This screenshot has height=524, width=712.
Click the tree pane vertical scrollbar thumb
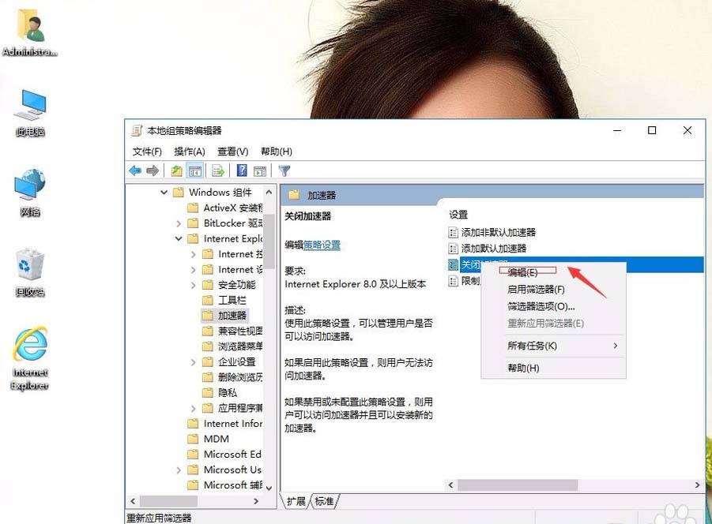(269, 241)
